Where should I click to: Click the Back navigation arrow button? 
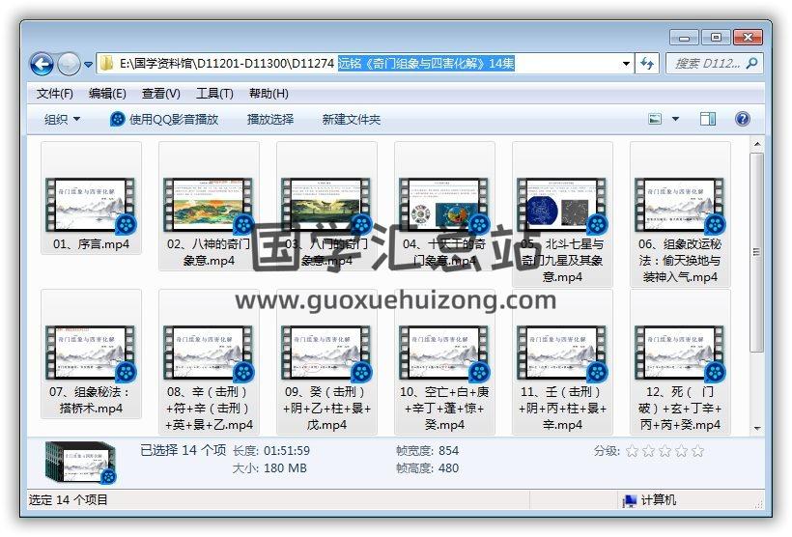pos(42,65)
